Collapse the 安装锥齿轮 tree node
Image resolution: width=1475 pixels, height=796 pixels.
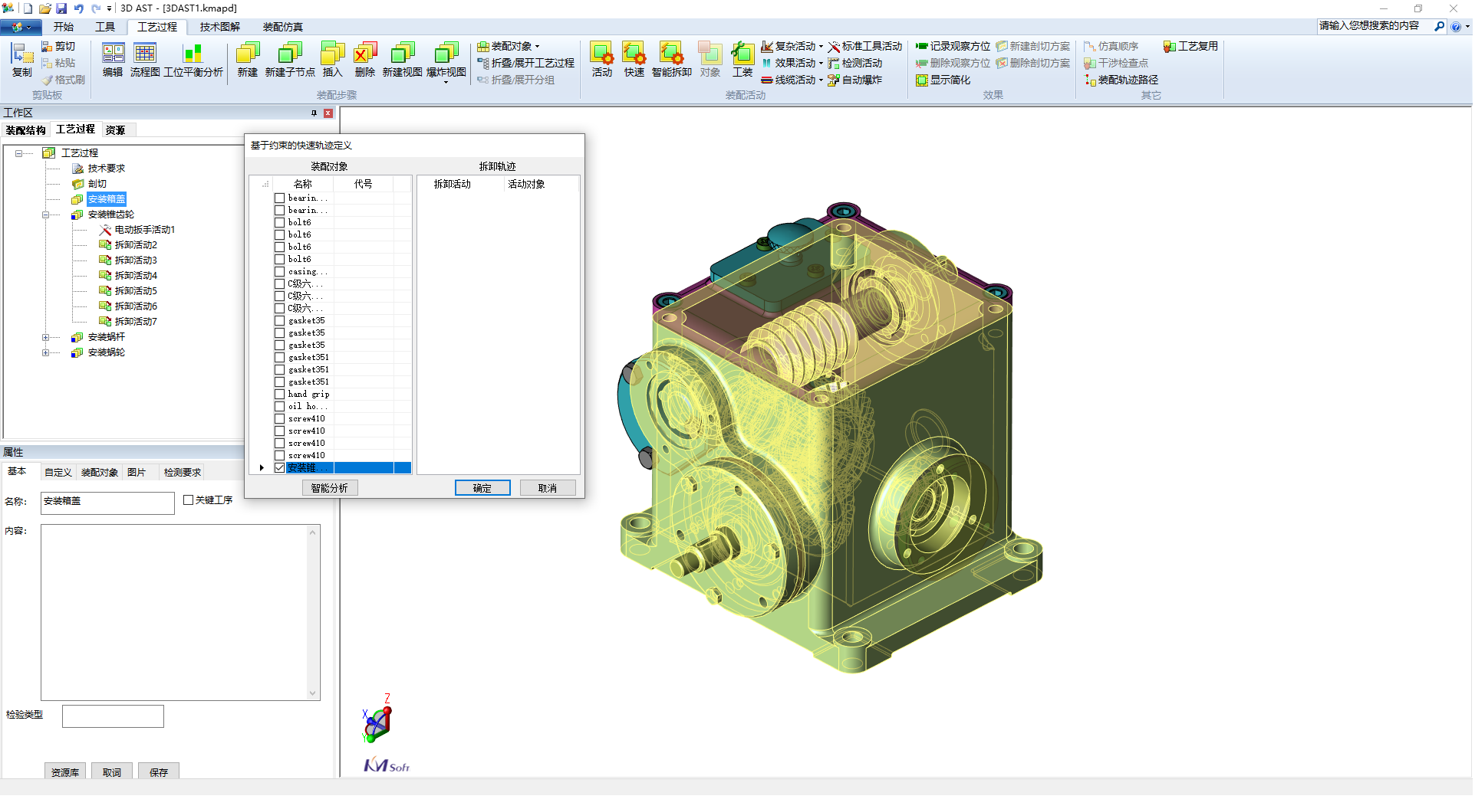46,215
